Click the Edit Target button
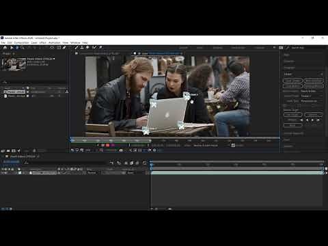This screenshot has height=246, width=328. pyautogui.click(x=292, y=114)
